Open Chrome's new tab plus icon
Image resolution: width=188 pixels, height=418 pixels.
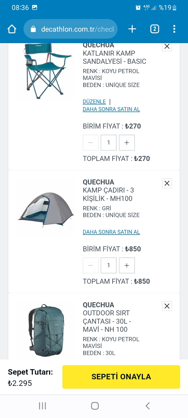[132, 29]
